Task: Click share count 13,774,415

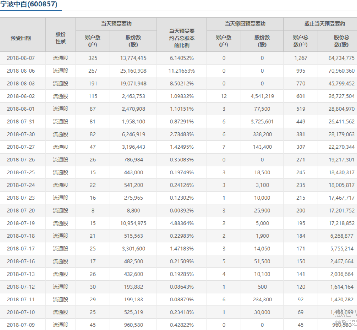Action: [133, 58]
